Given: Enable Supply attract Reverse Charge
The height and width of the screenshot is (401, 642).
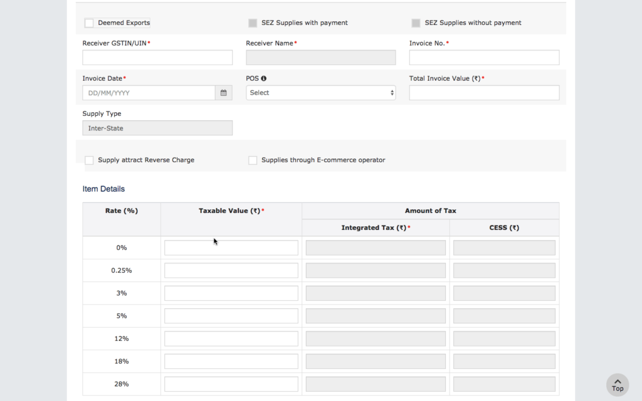Looking at the screenshot, I should (89, 160).
